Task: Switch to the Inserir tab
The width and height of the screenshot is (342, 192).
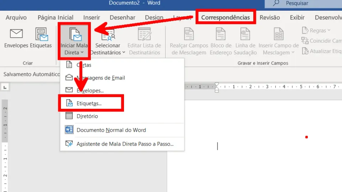Action: tap(92, 17)
